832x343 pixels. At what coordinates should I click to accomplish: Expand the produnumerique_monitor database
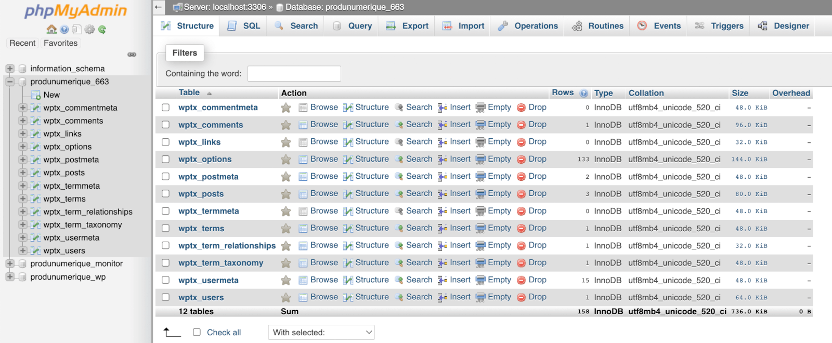pyautogui.click(x=10, y=263)
